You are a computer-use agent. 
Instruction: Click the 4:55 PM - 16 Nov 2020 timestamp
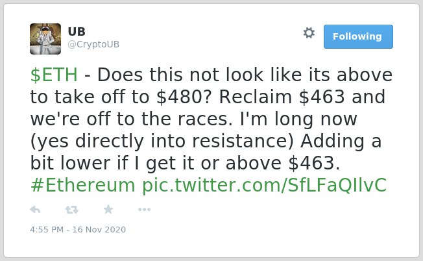coord(78,229)
